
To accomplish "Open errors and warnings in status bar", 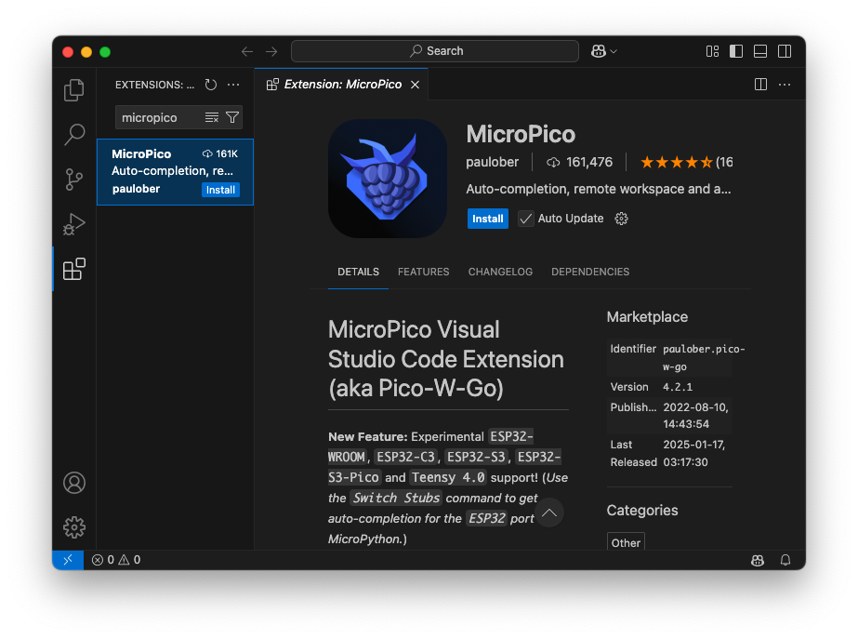I will coord(116,560).
